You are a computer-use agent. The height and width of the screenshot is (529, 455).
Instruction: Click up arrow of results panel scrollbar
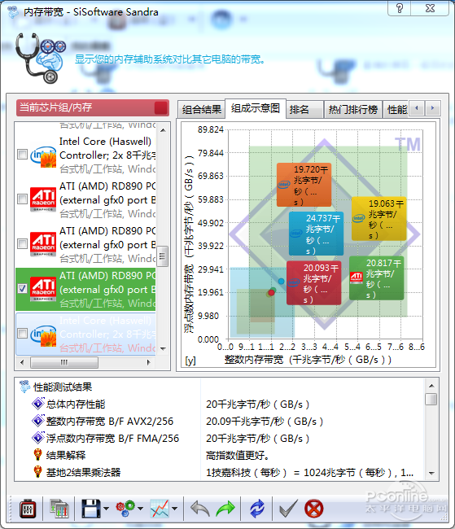click(431, 385)
